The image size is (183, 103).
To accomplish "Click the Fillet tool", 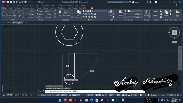I will click(48, 14).
